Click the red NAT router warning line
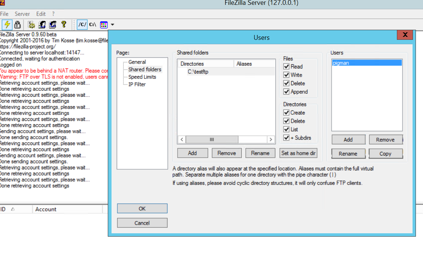The image size is (423, 253). point(54,71)
